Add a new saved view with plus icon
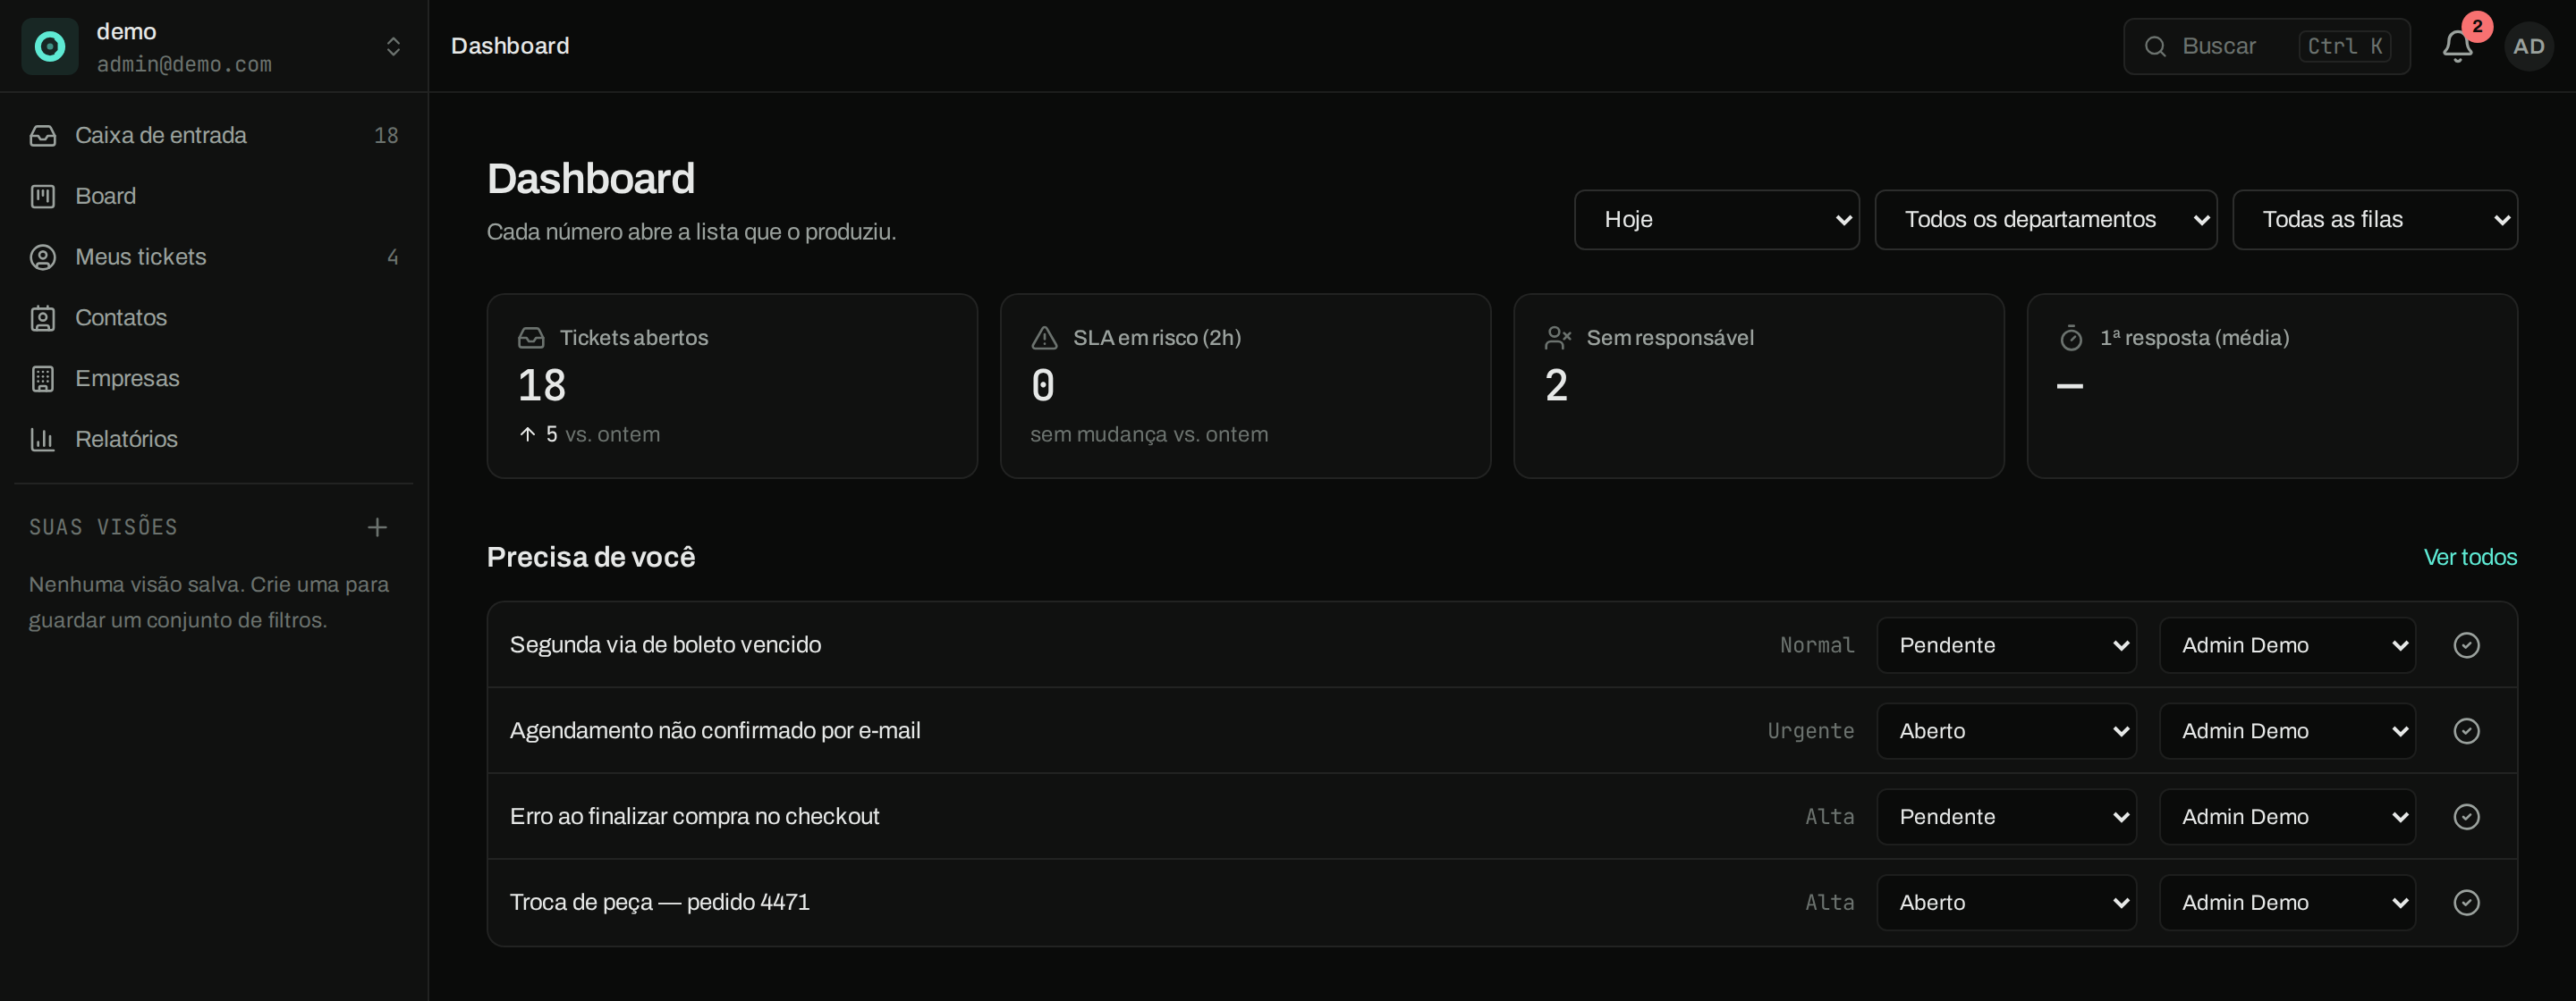Viewport: 2576px width, 1001px height. coord(377,526)
